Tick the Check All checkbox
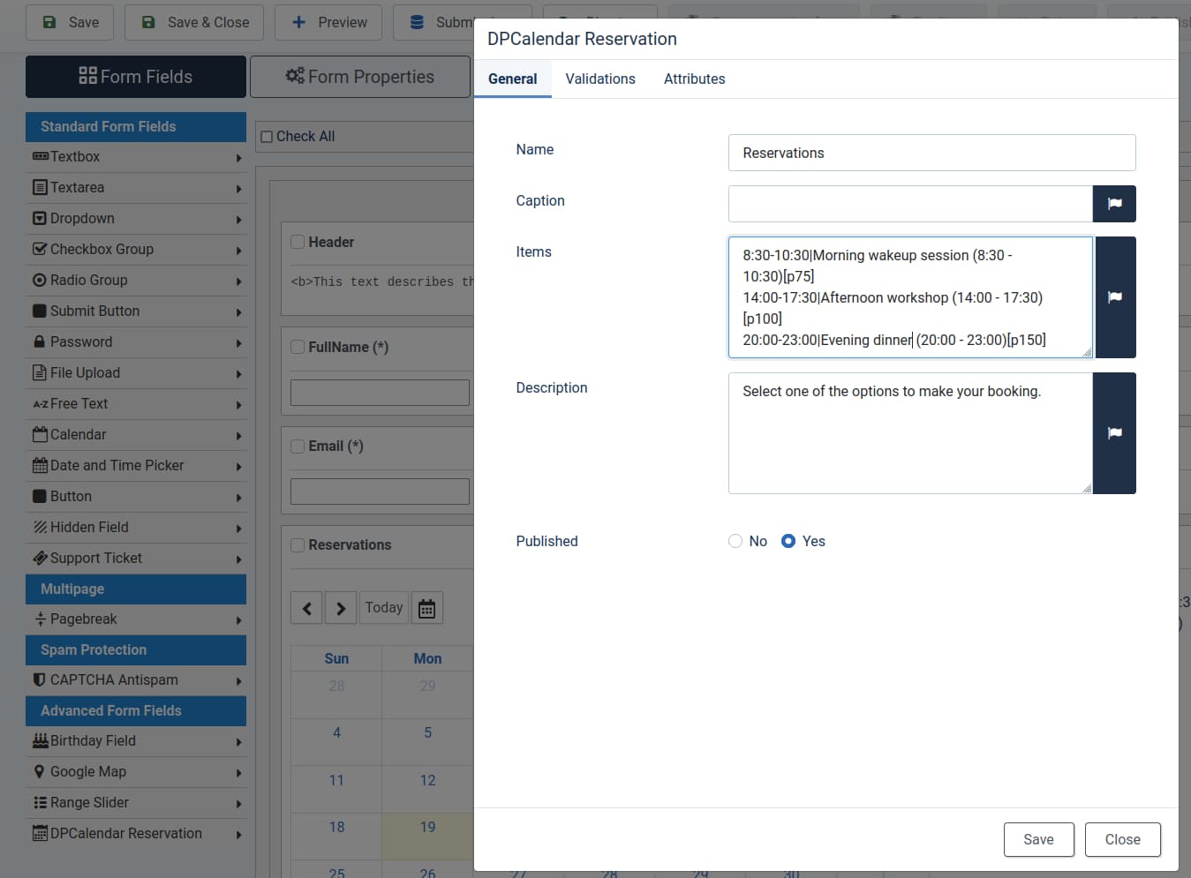The width and height of the screenshot is (1191, 878). [267, 137]
